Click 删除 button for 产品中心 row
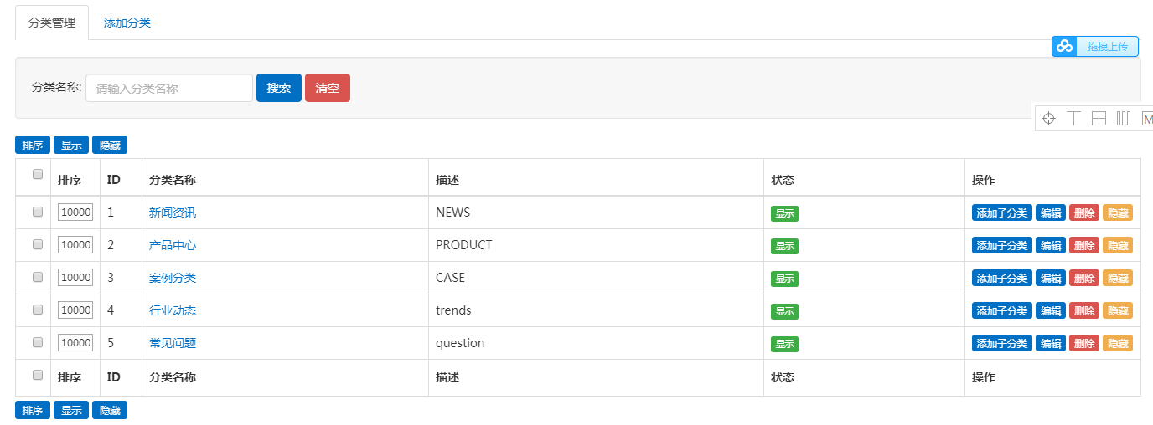Screen dimensions: 1153x425 [1084, 245]
